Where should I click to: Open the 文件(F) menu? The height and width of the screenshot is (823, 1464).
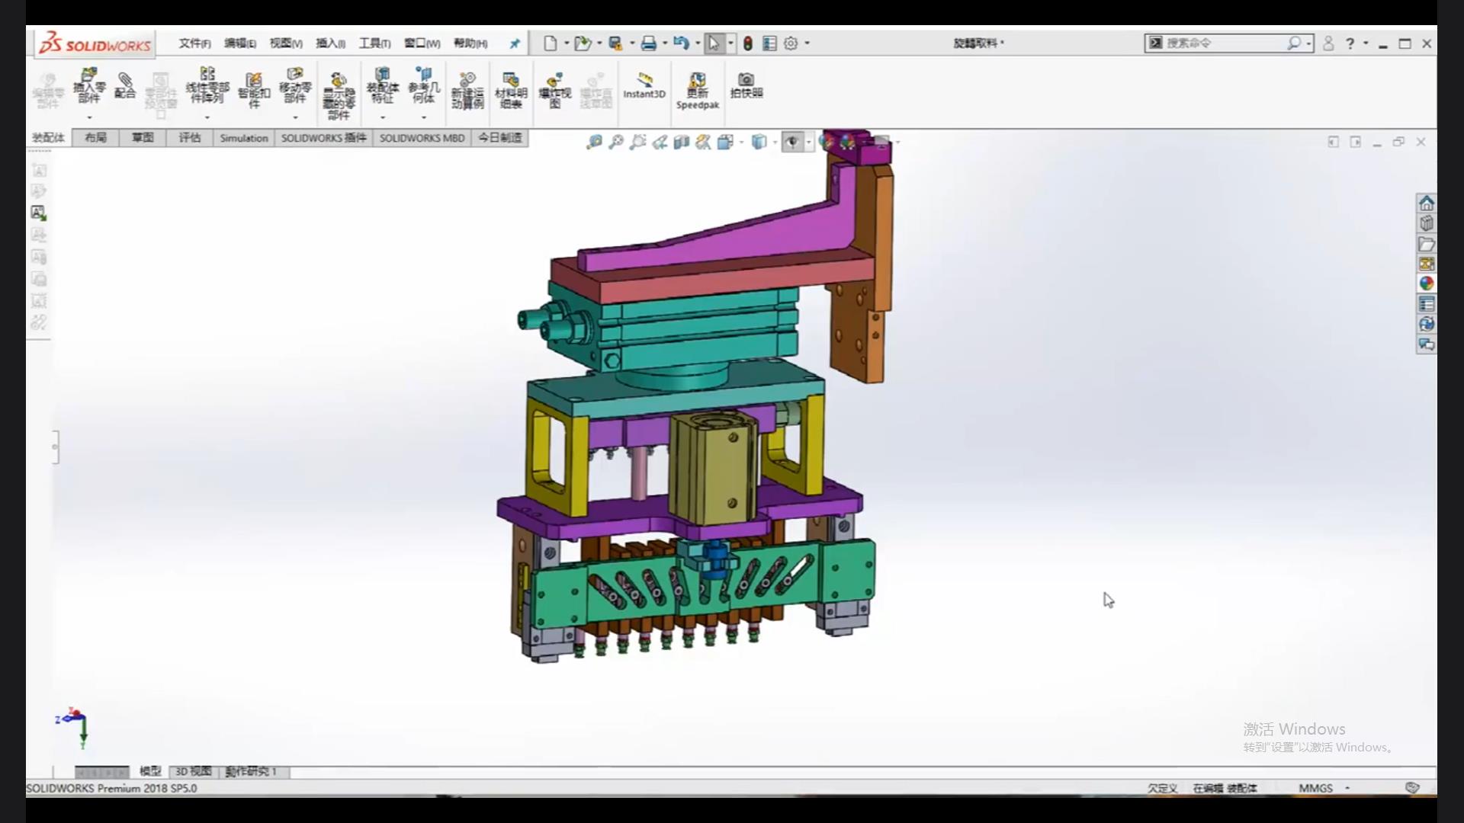tap(195, 43)
